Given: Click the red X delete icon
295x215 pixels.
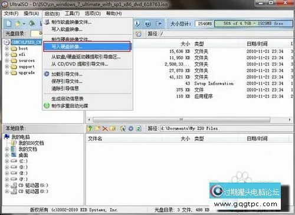Looking at the screenshot, I should pos(105,128).
